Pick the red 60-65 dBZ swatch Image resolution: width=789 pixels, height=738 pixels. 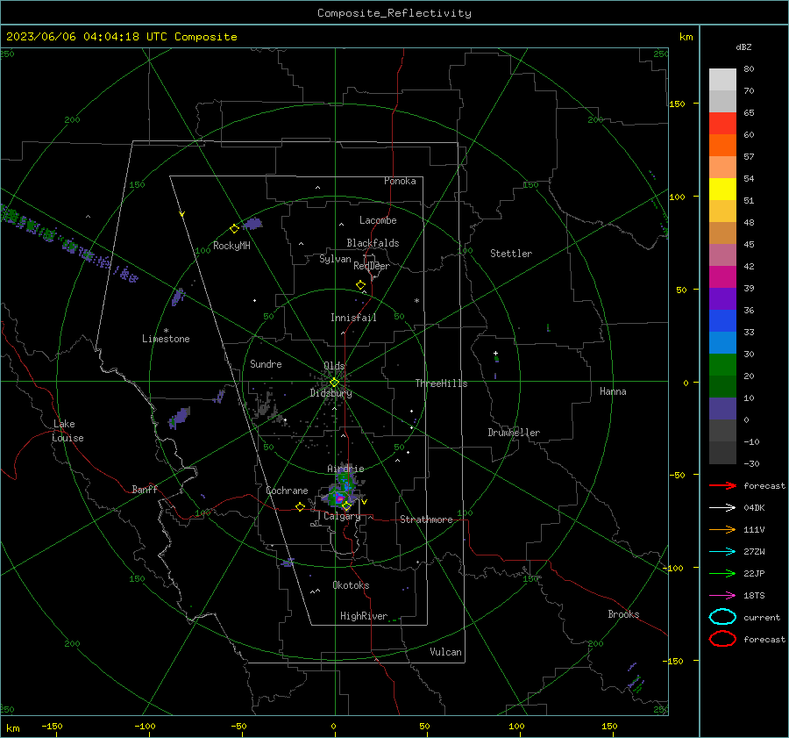tap(722, 124)
